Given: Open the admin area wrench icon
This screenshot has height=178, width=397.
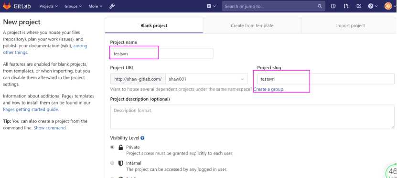Looking at the screenshot, I should click(x=112, y=6).
